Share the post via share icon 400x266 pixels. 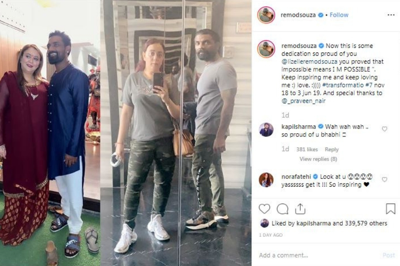tap(300, 209)
